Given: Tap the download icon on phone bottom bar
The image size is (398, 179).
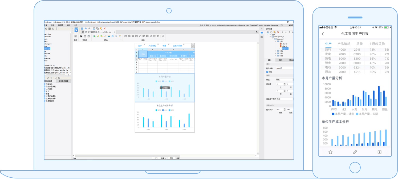Looking at the screenshot, I should pos(379,152).
